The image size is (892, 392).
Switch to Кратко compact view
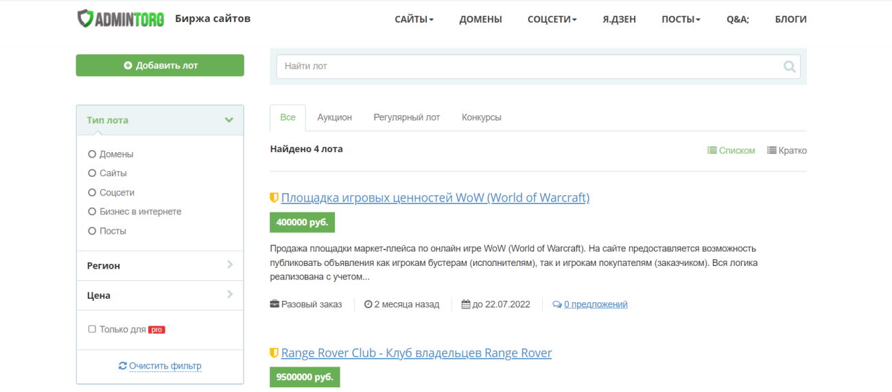(x=786, y=150)
